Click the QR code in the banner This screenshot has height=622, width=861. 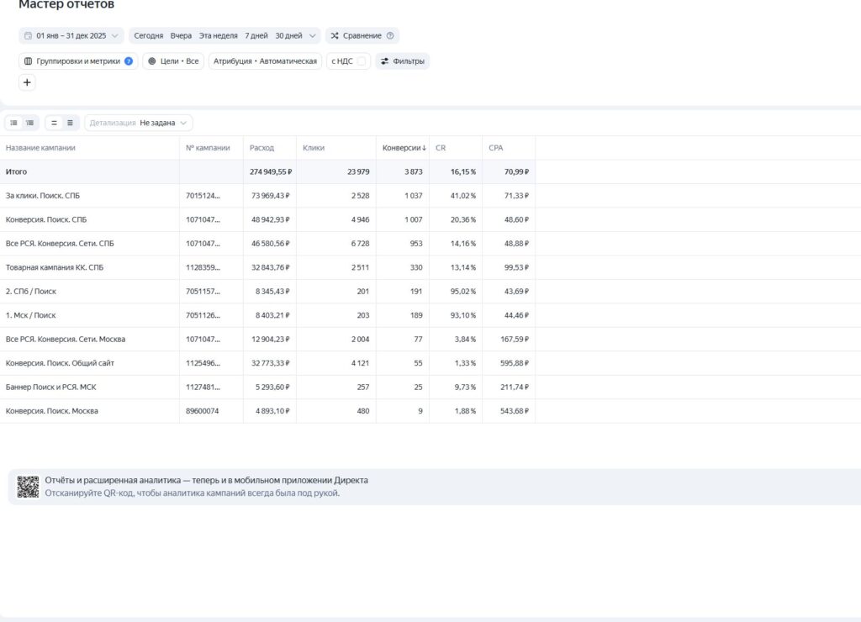pos(28,487)
